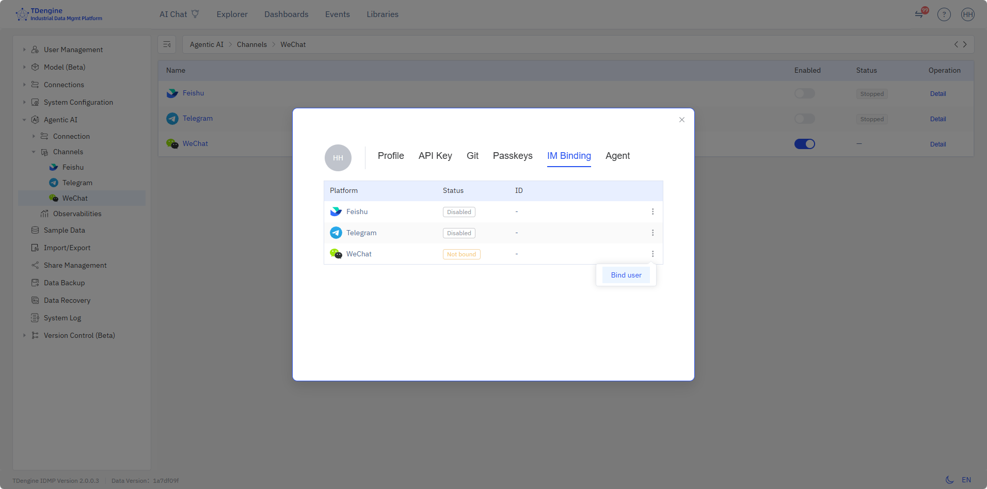The height and width of the screenshot is (489, 987).
Task: Open more options for WeChat binding row
Action: pyautogui.click(x=652, y=254)
